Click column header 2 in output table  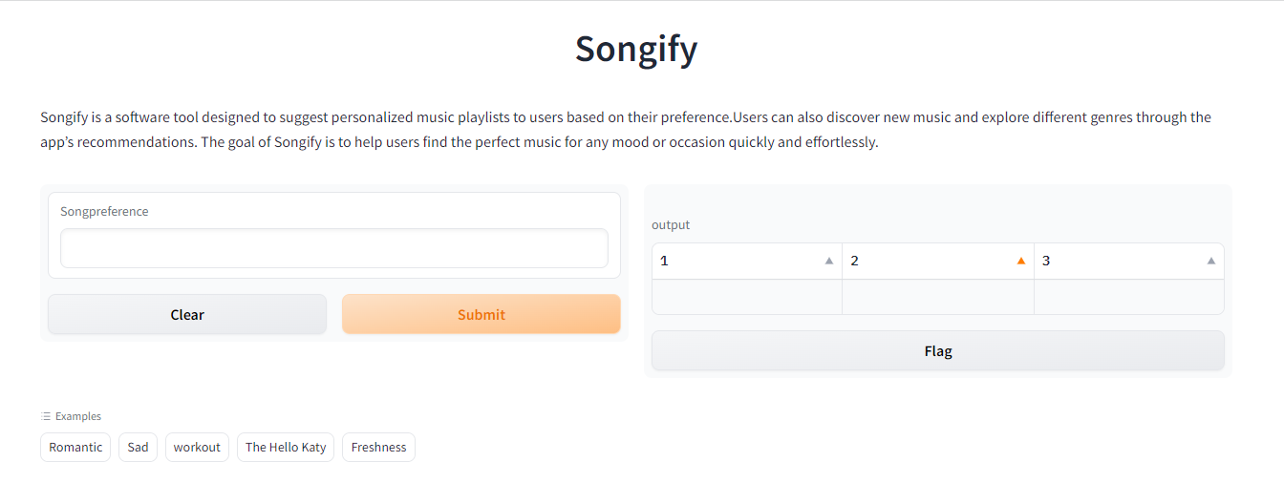(938, 261)
